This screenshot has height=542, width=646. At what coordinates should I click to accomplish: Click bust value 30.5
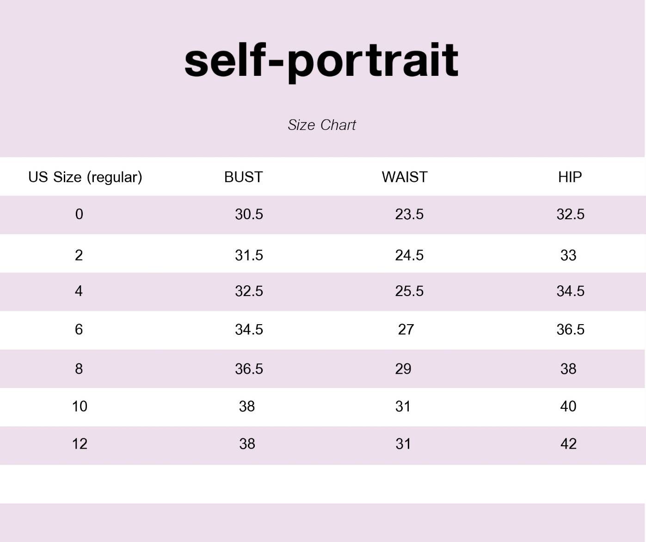[249, 214]
